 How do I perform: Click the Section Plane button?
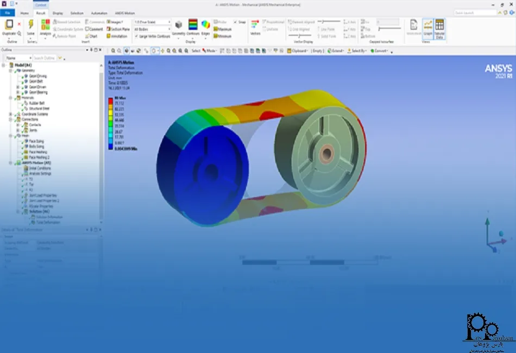click(x=118, y=29)
